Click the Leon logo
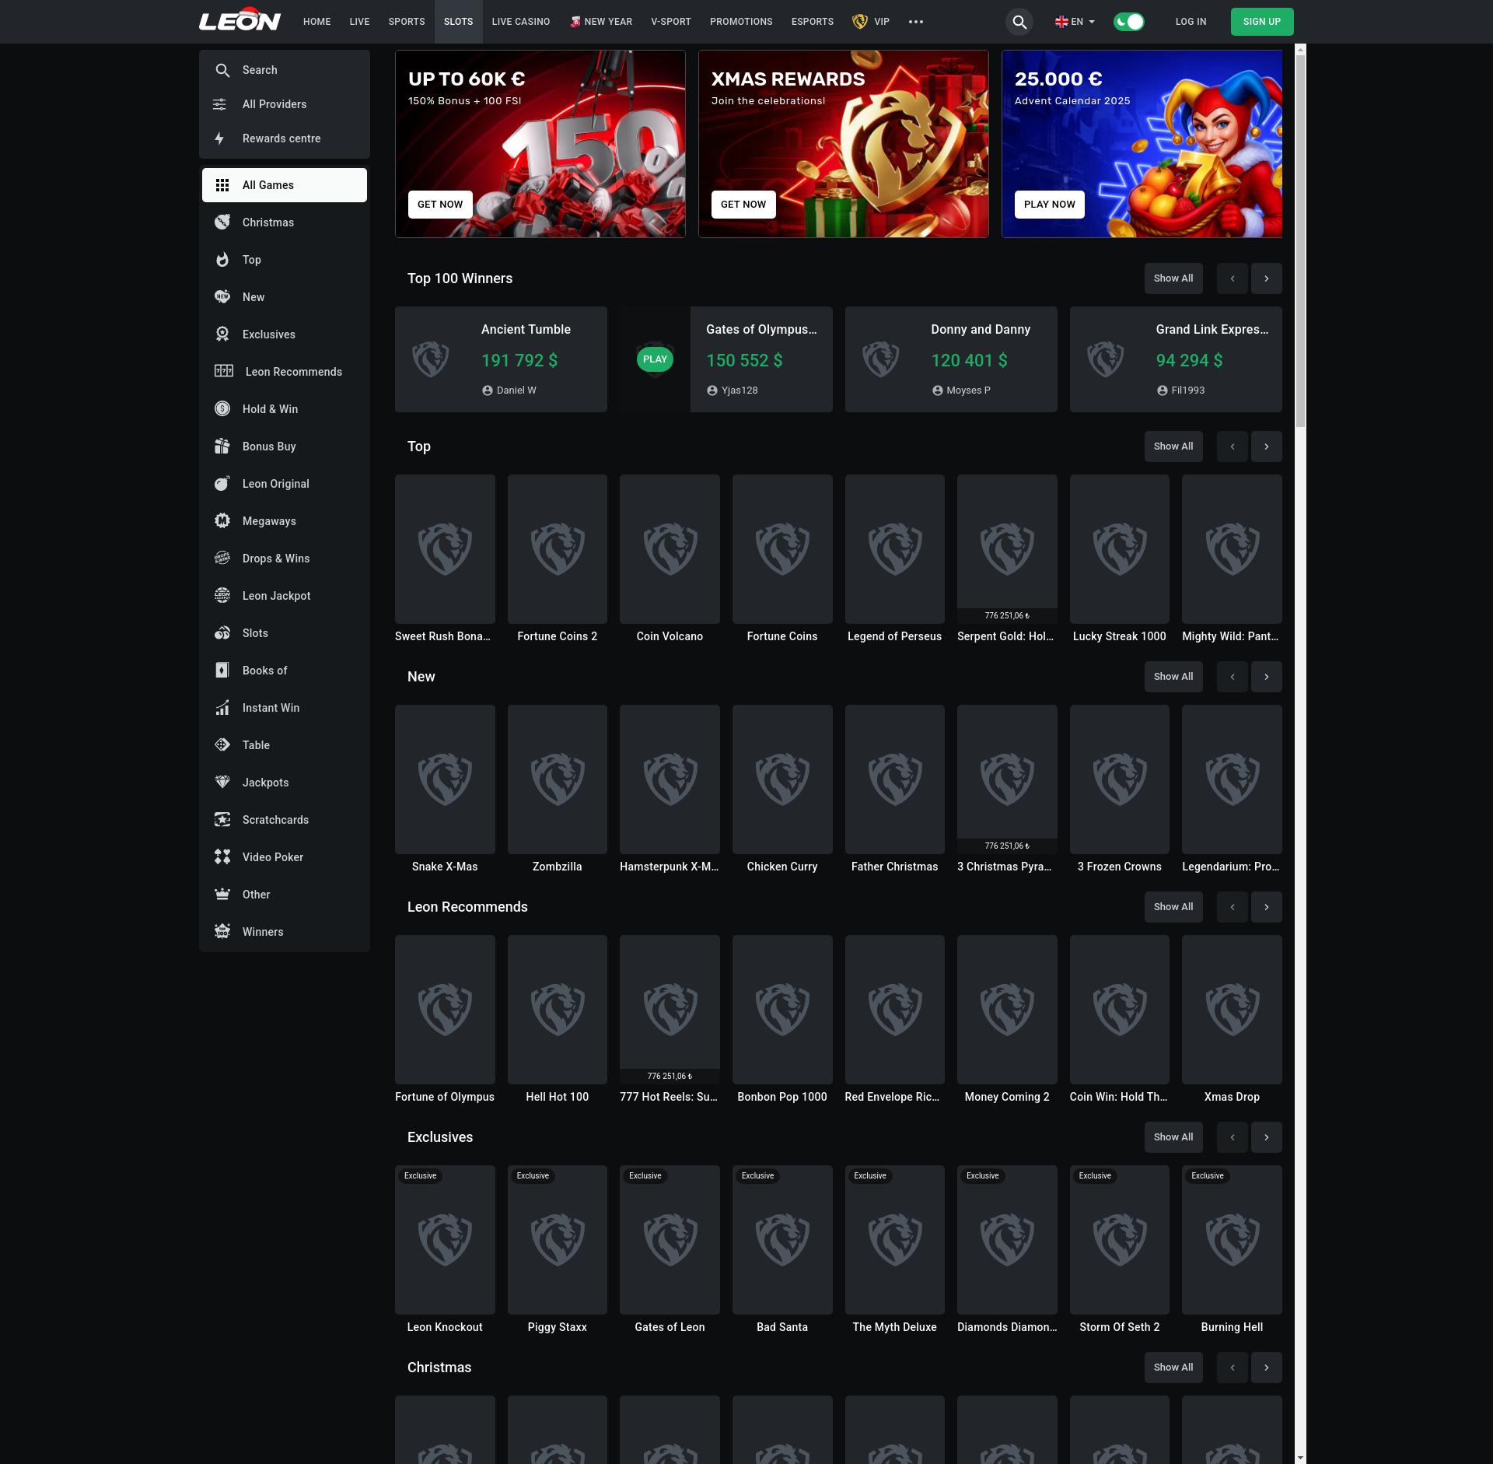This screenshot has height=1464, width=1493. [240, 21]
